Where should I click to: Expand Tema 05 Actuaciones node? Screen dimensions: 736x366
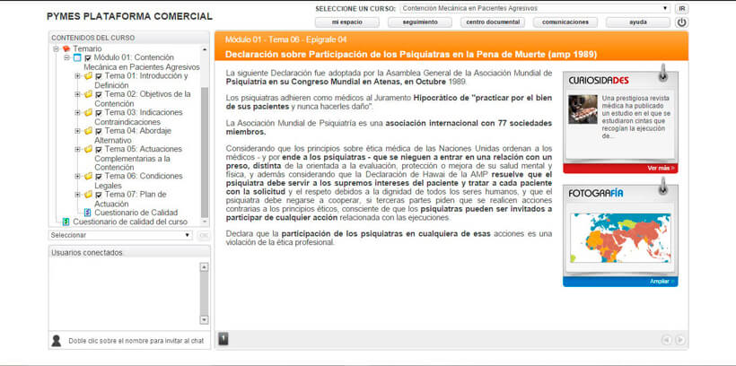point(77,149)
